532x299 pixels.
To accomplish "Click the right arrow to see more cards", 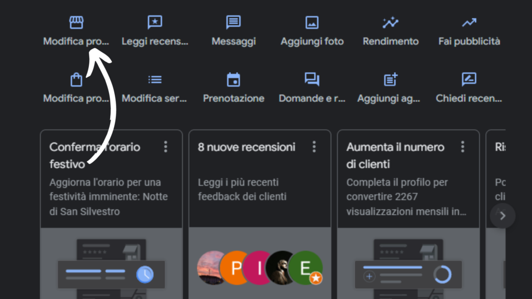I will click(502, 216).
